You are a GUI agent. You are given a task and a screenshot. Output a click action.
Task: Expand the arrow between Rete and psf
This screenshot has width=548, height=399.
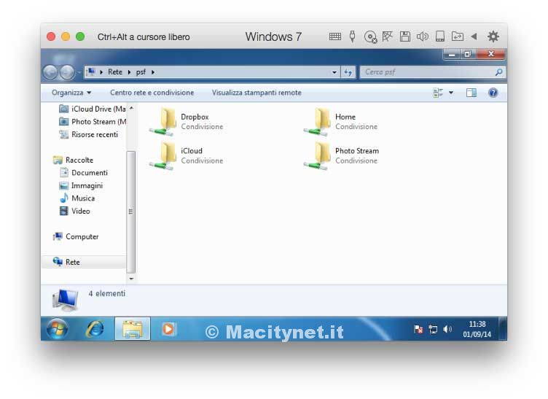pos(129,72)
